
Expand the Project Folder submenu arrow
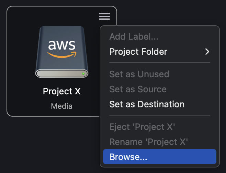[207, 52]
